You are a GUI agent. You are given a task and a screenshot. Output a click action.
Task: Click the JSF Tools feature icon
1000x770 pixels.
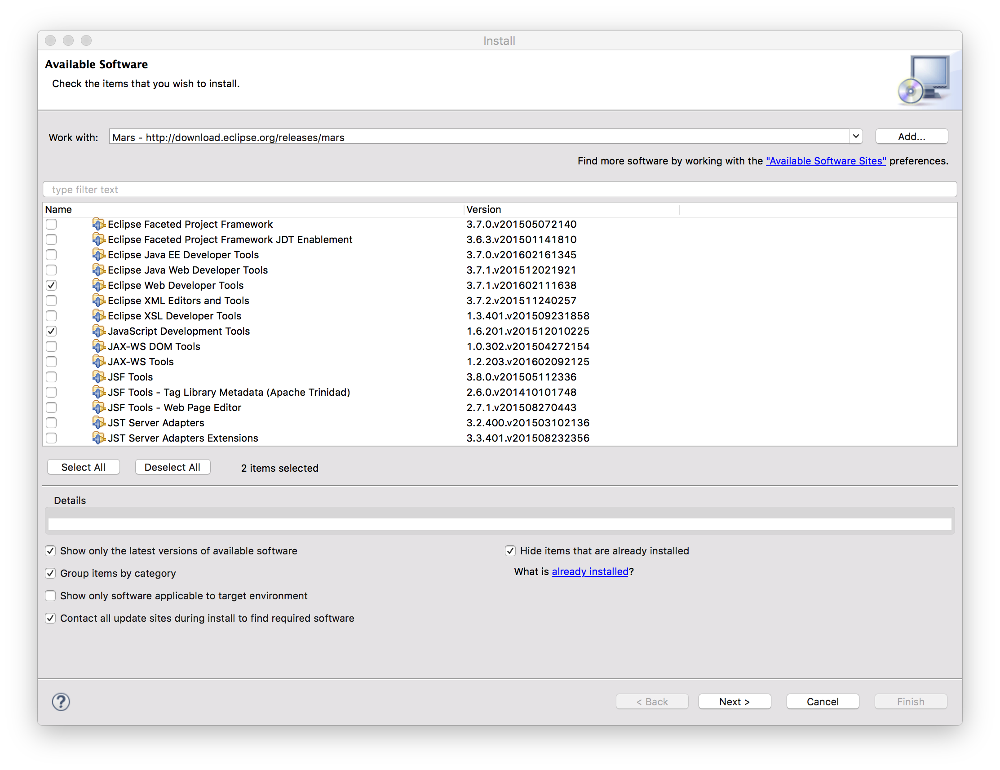pyautogui.click(x=98, y=377)
